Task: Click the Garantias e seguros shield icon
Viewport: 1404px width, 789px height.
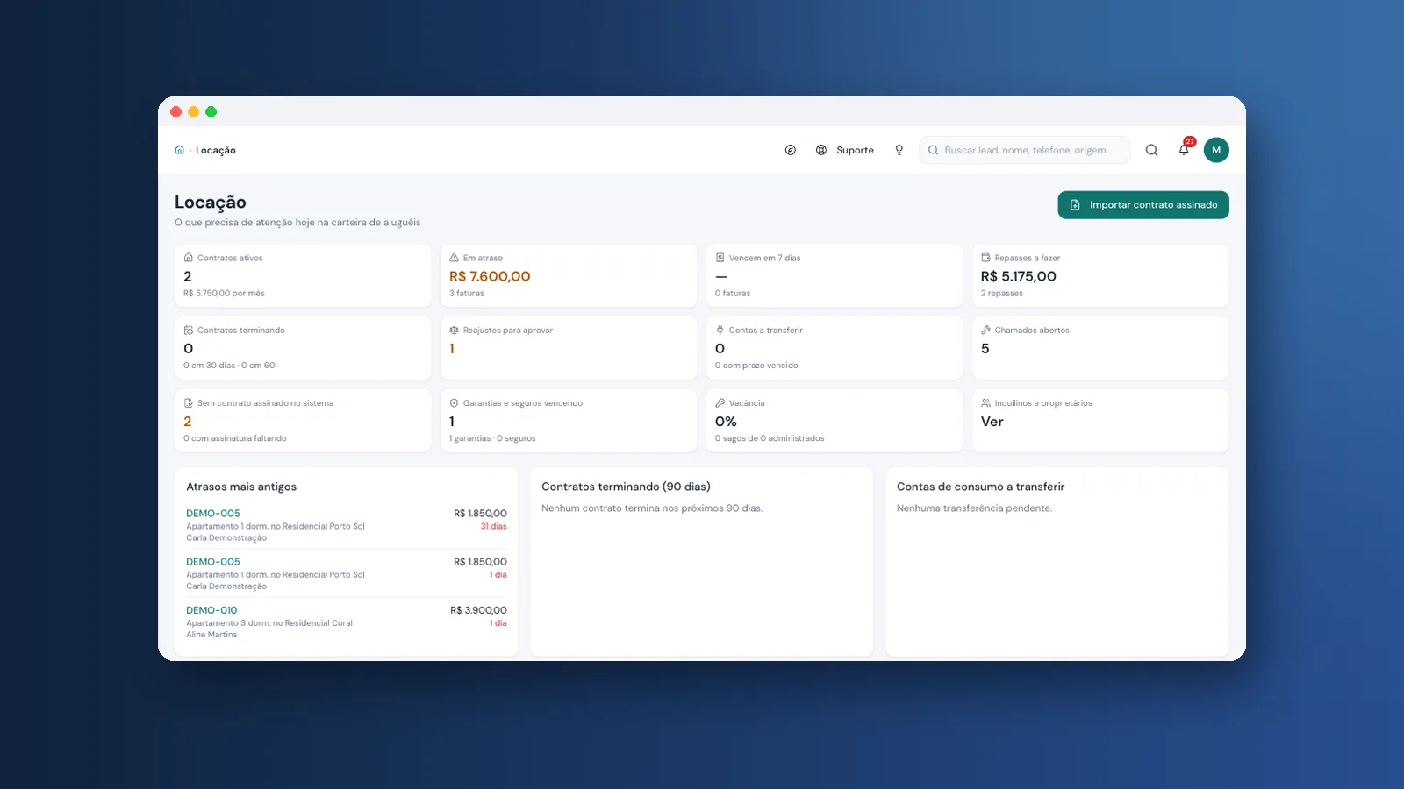Action: point(454,403)
